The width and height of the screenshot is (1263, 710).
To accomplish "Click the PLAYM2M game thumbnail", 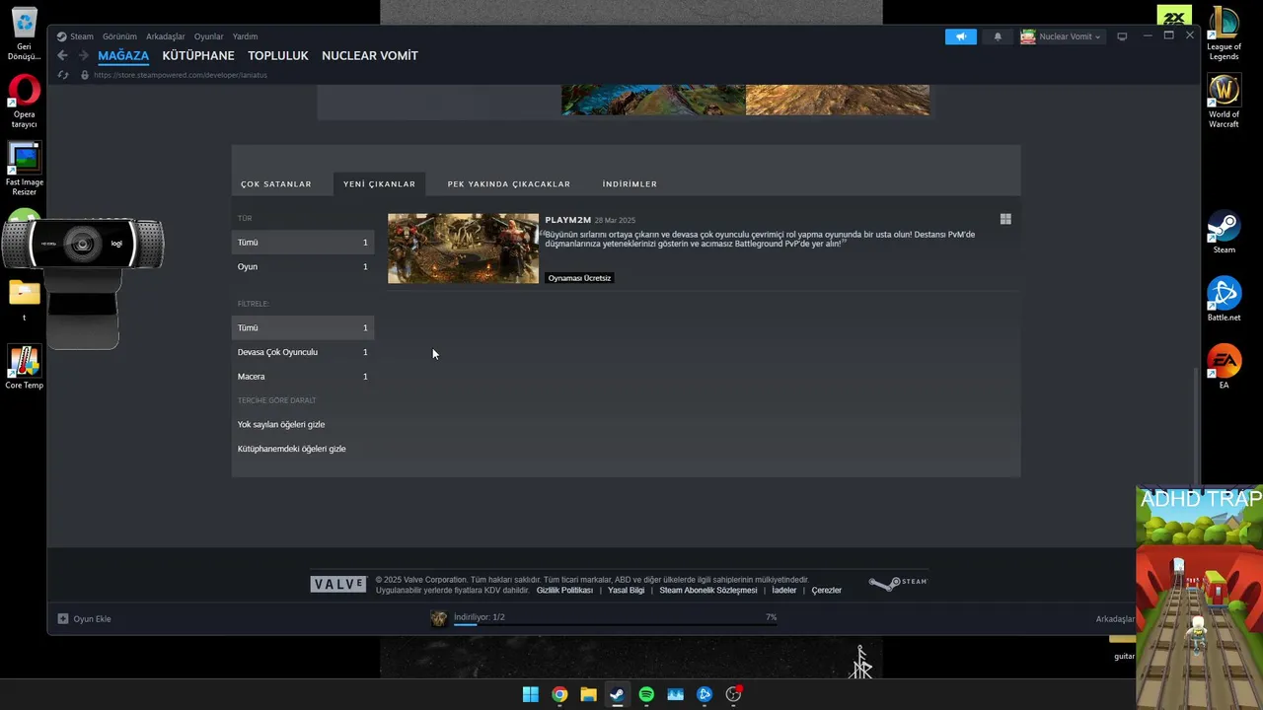I will [x=463, y=248].
